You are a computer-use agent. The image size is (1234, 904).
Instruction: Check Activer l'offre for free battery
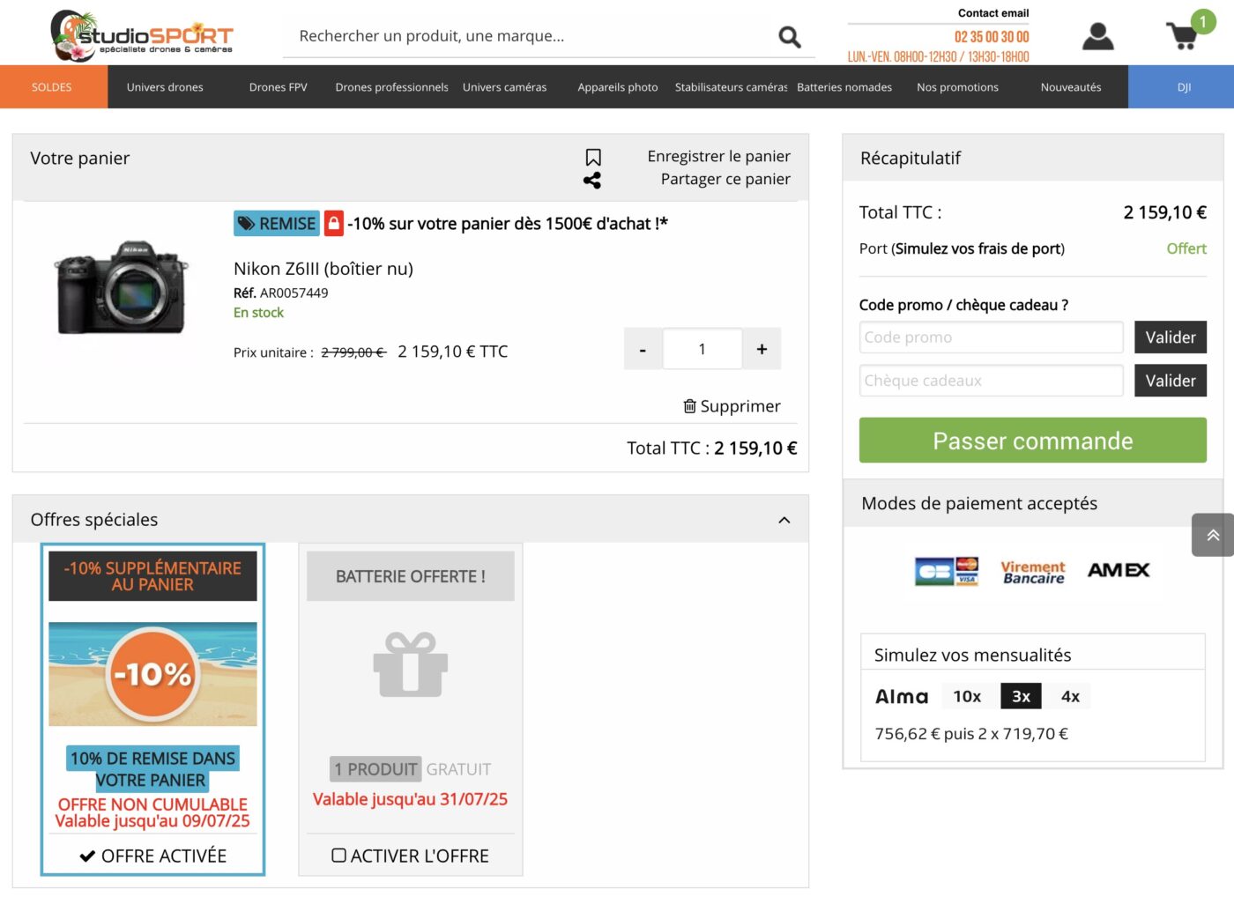[339, 856]
